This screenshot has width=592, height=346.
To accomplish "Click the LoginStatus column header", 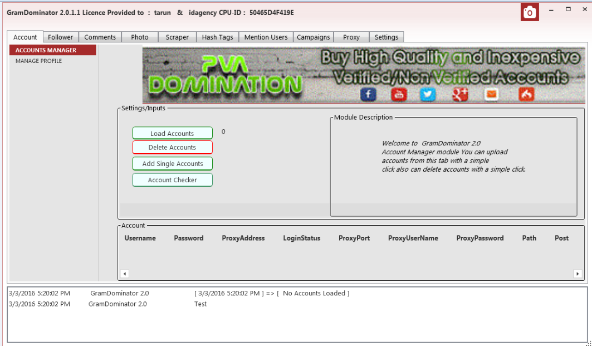I will coord(302,238).
